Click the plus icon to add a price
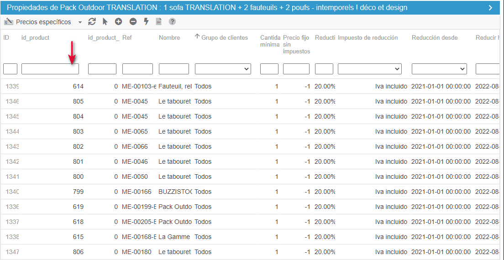 [x=118, y=21]
